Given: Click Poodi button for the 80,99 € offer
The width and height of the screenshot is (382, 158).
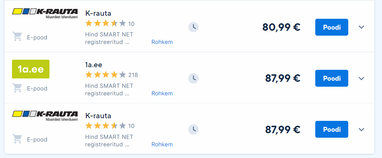Looking at the screenshot, I should click(x=331, y=27).
